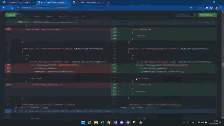Open the browser profile avatar
The height and width of the screenshot is (126, 224).
pos(217,8)
